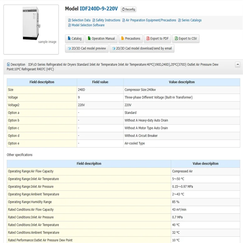Open Model Selection Software link

coord(88,25)
